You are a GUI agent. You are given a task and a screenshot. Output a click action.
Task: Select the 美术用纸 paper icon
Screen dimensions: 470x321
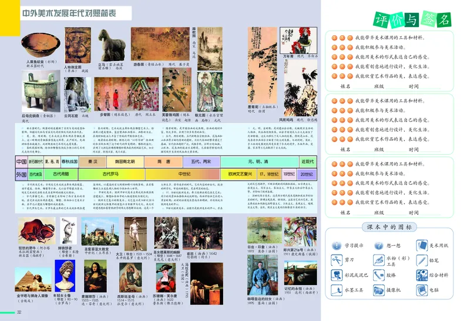[x=421, y=245]
